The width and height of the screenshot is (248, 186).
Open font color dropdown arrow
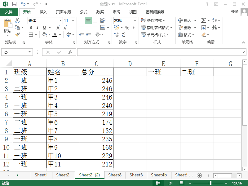click(60, 35)
